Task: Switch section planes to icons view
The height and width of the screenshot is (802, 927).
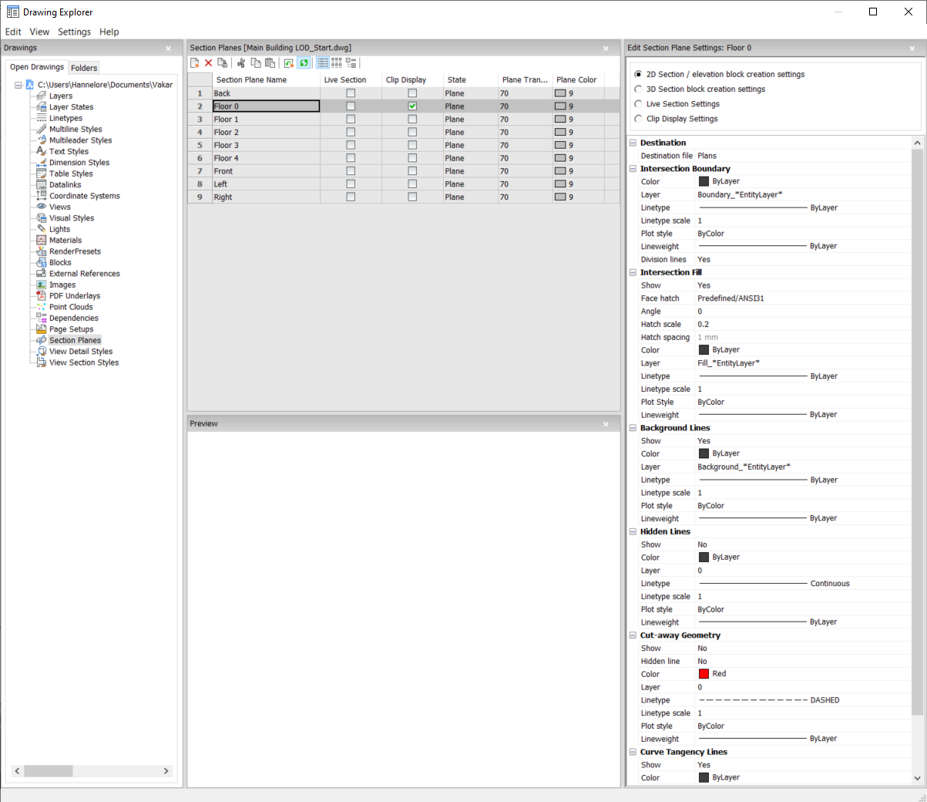Action: click(x=337, y=62)
